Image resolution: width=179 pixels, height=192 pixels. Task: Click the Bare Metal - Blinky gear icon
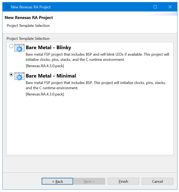(x=19, y=48)
